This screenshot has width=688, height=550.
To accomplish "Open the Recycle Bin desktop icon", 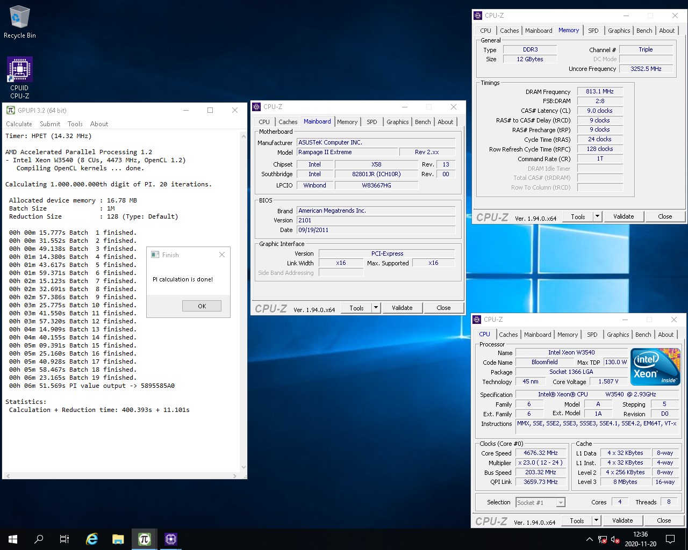I will [x=19, y=23].
